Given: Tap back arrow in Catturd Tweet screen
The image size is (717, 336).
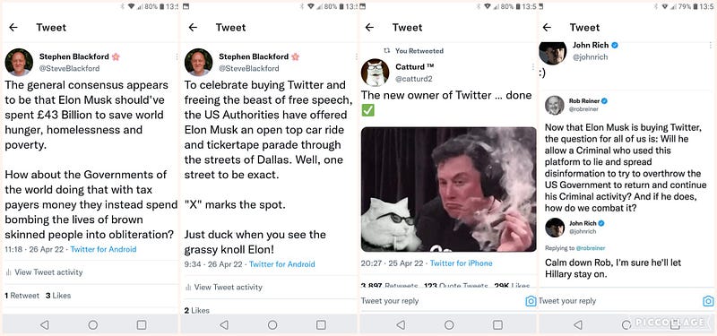Looking at the screenshot, I should click(x=369, y=28).
